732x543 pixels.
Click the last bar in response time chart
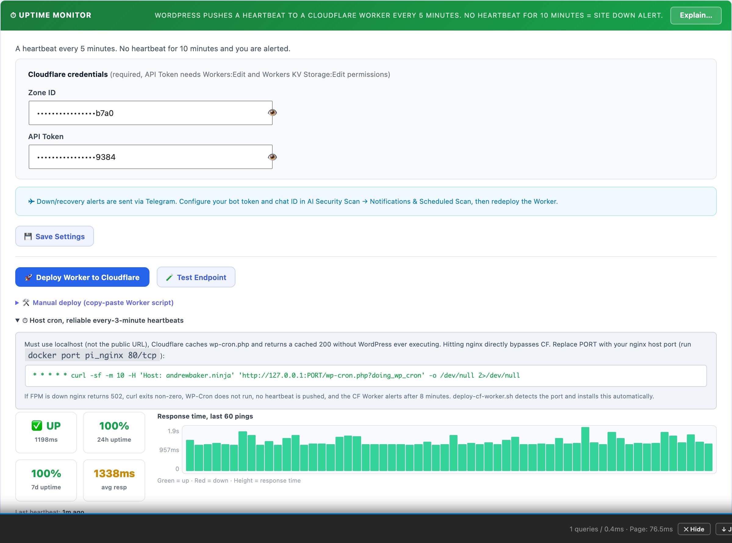(708, 457)
